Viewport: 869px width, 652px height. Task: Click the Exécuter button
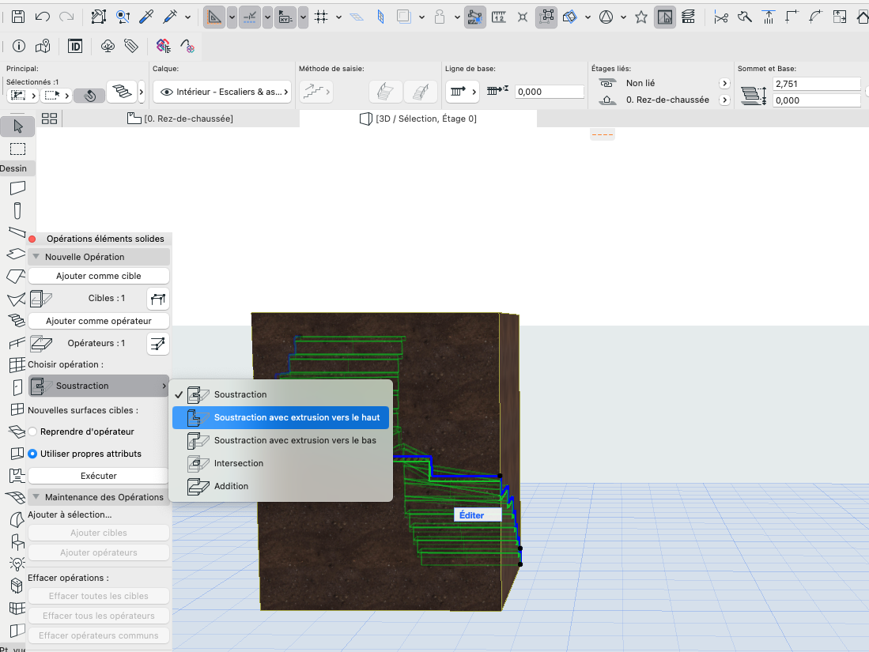99,476
